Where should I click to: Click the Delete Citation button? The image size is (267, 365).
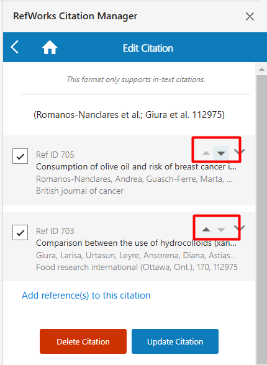[x=83, y=341]
